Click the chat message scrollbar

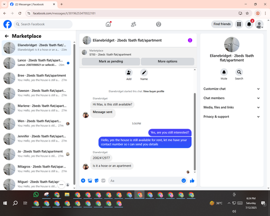tap(194, 131)
